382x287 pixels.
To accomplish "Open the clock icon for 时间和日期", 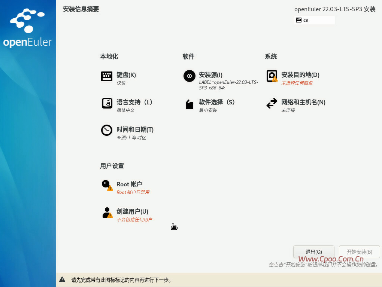I will [106, 130].
